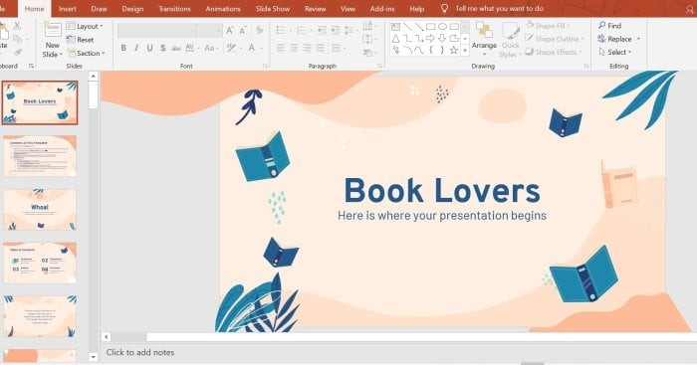Pick the Down Arrow shape in gallery
The height and width of the screenshot is (365, 697).
(x=442, y=39)
